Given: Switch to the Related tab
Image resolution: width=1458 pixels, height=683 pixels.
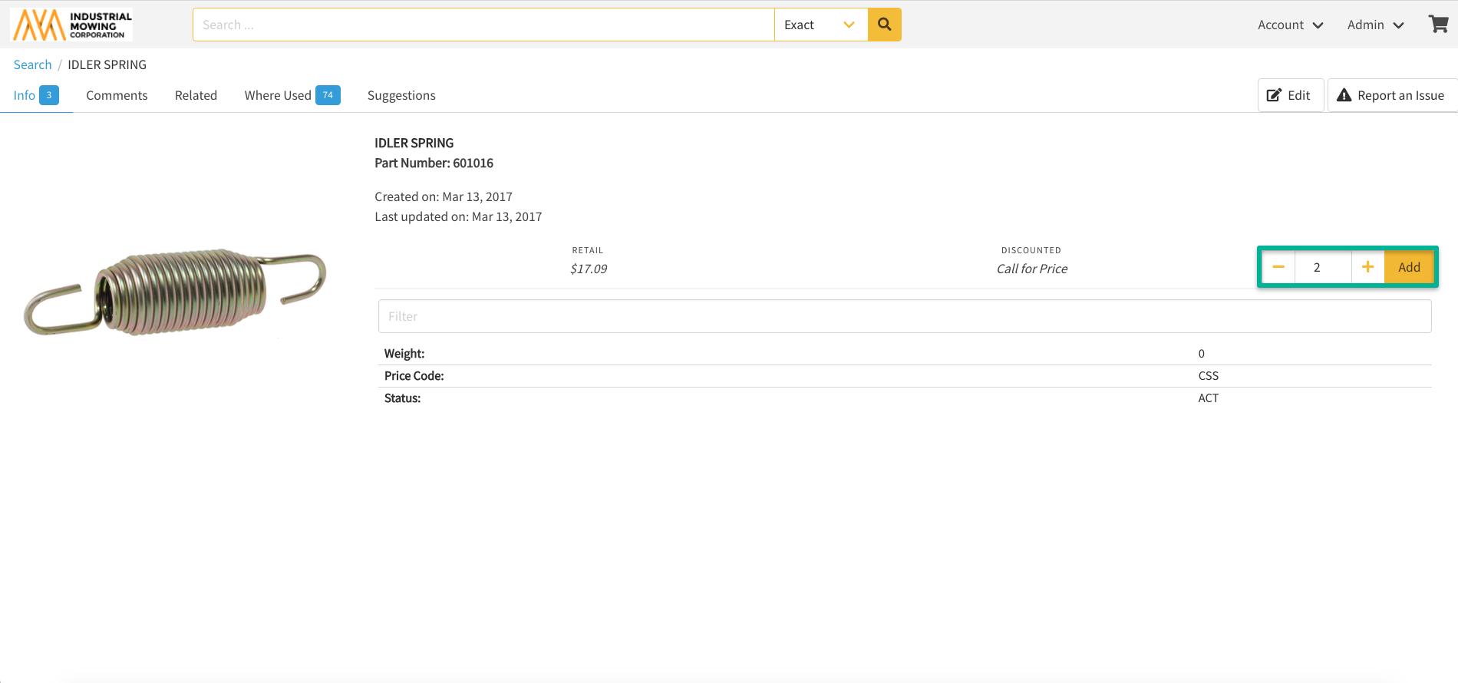Looking at the screenshot, I should (x=196, y=95).
